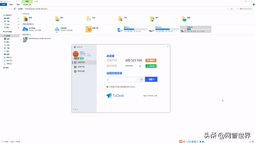Open the 下载 folder in Explorer
255x143 pixels.
[x=122, y=19]
